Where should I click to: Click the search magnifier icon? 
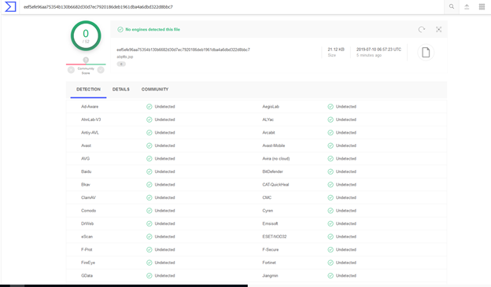click(x=452, y=6)
